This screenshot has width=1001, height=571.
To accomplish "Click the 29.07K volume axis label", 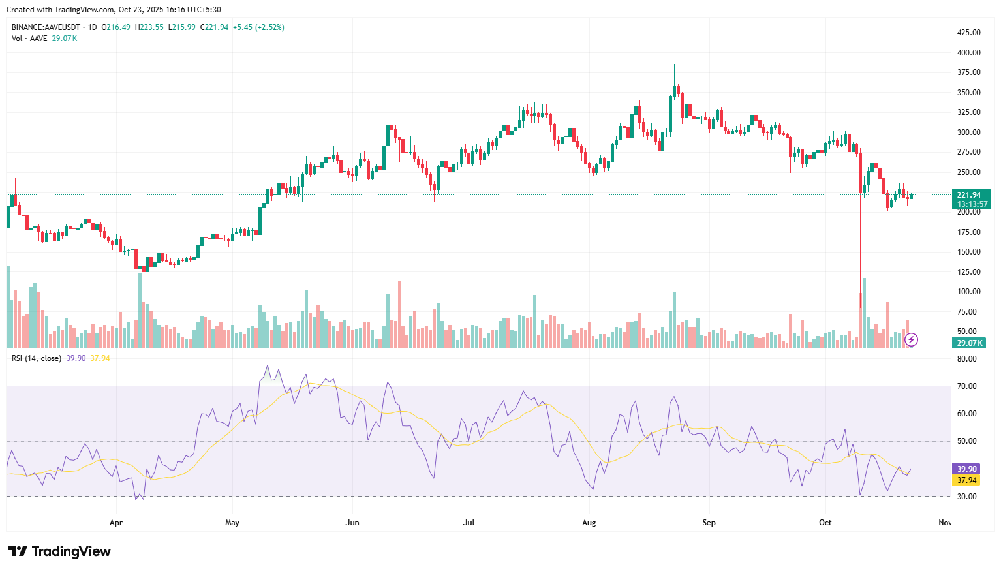I will coord(969,343).
